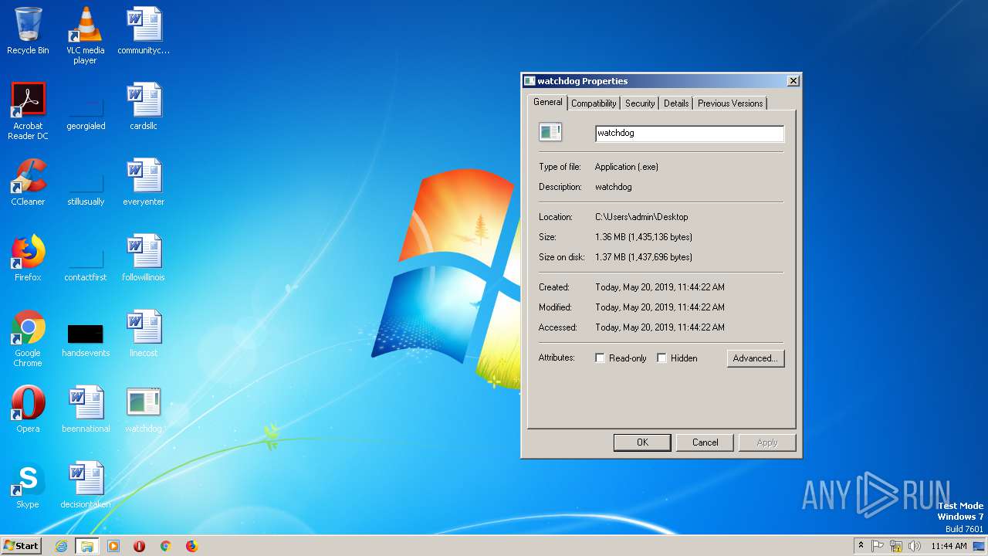Select the everyenter Word document
The width and height of the screenshot is (988, 556).
pyautogui.click(x=144, y=183)
